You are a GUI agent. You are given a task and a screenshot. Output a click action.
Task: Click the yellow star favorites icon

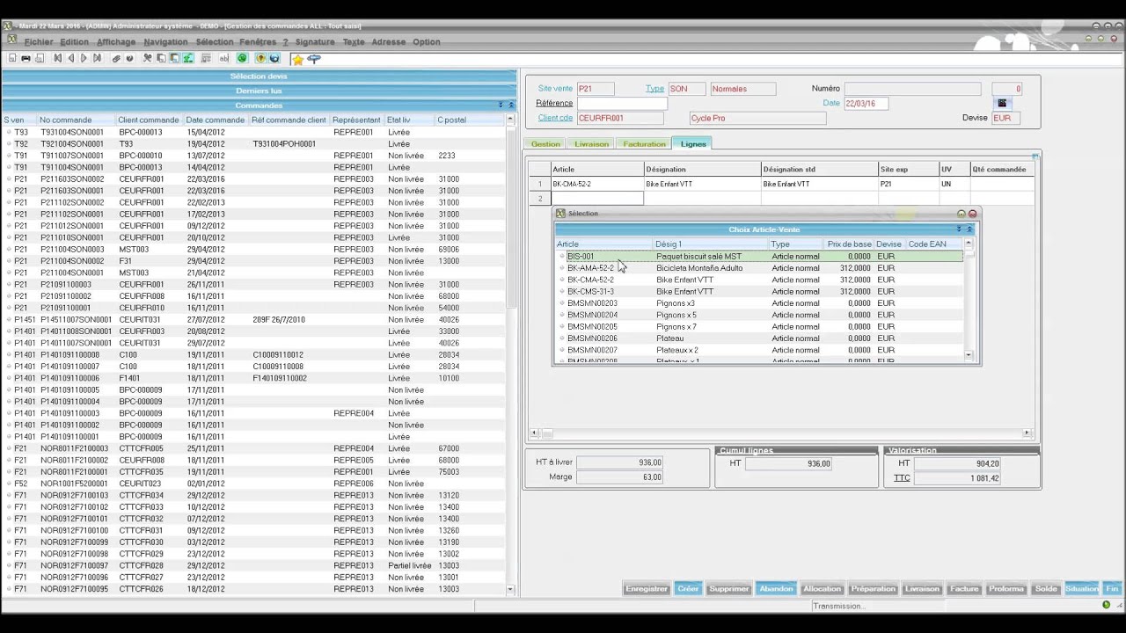click(x=297, y=59)
